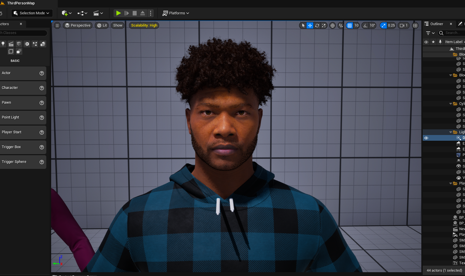Open the Lit view mode menu
The height and width of the screenshot is (276, 465).
click(102, 25)
